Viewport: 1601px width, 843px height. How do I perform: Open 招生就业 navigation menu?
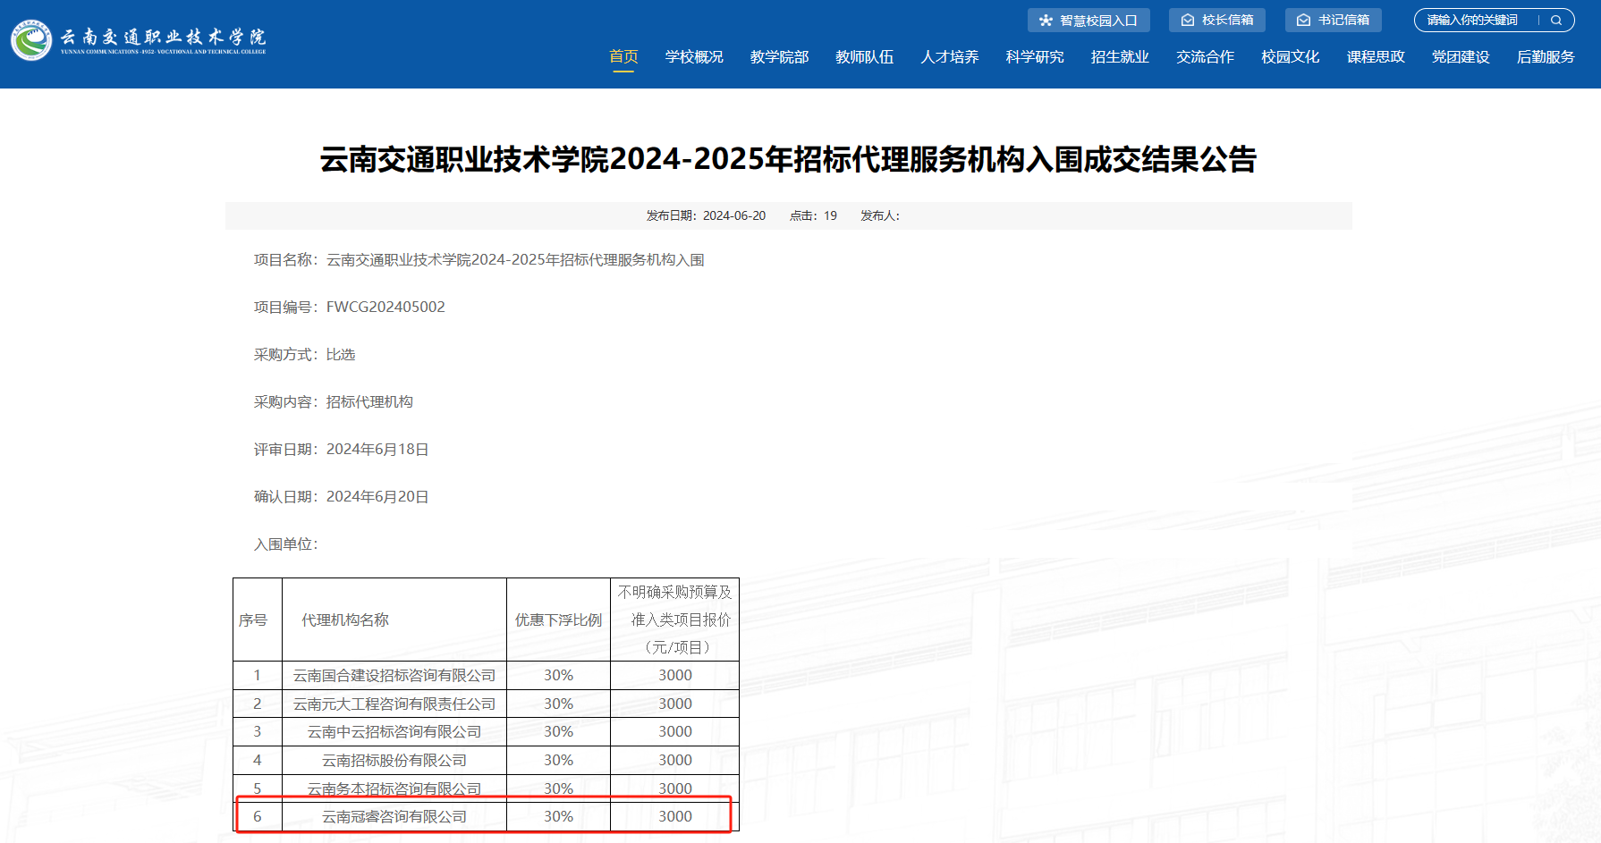click(x=1120, y=57)
